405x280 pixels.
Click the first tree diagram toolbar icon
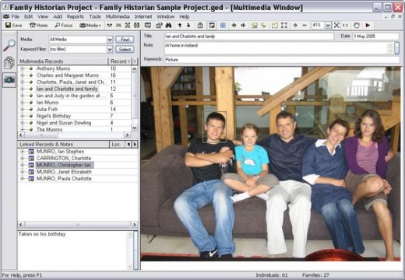110,25
